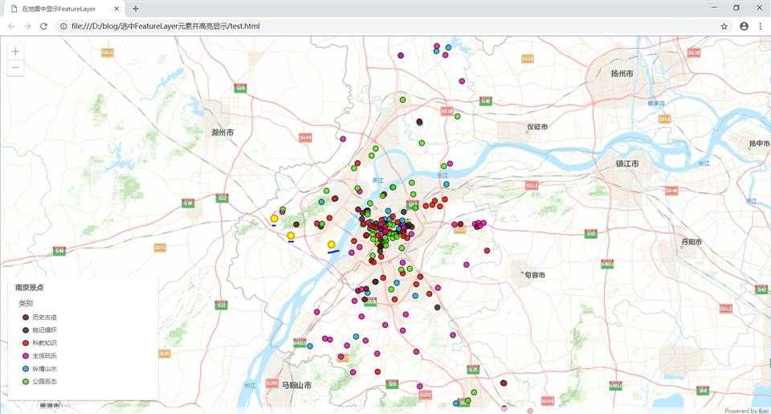Click the 仪征市 city label
Image resolution: width=771 pixels, height=414 pixels.
click(537, 126)
